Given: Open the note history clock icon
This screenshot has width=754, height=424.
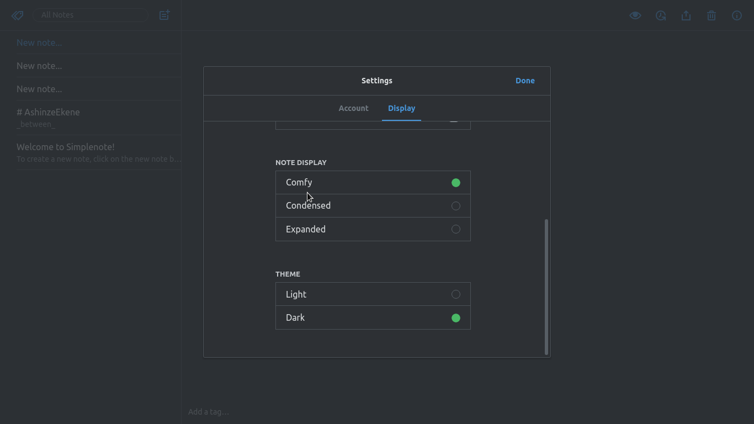Looking at the screenshot, I should coord(660,15).
